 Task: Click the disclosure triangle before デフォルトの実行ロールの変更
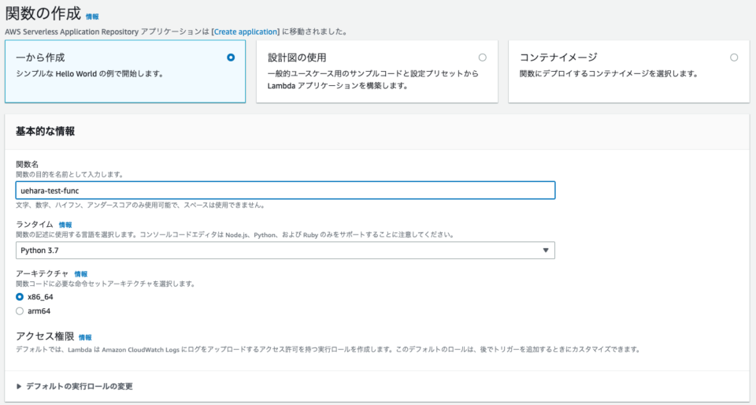tap(20, 386)
